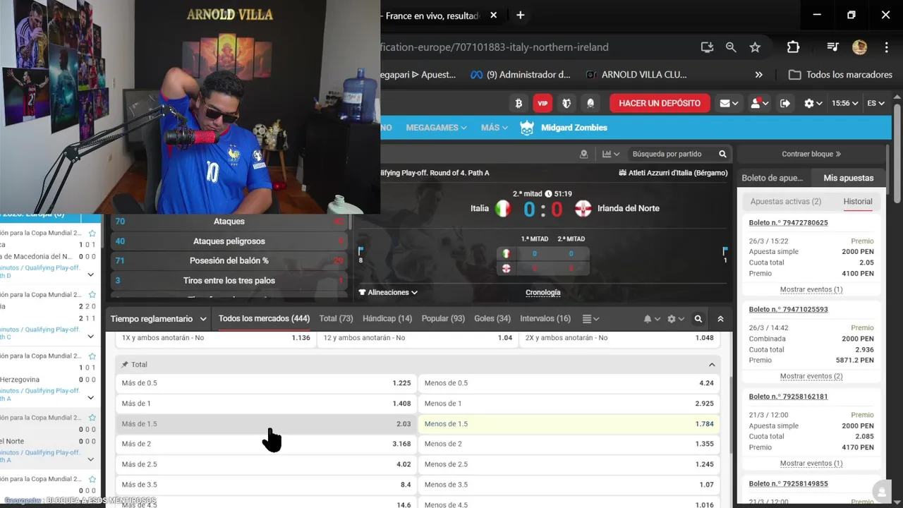Screen dimensions: 903x508
Task: Click the logout arrow icon in header
Action: 784,103
